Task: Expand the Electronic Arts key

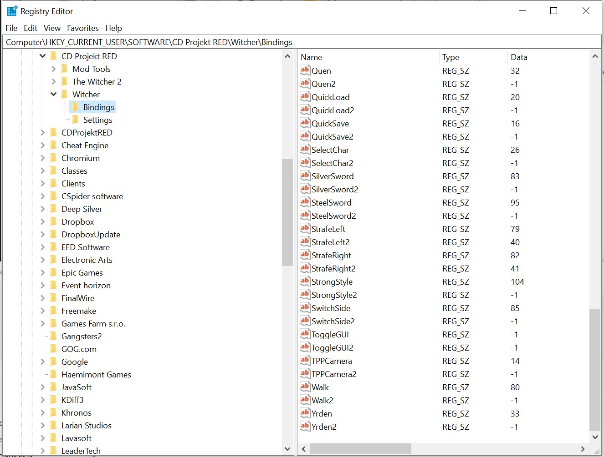Action: [x=43, y=260]
